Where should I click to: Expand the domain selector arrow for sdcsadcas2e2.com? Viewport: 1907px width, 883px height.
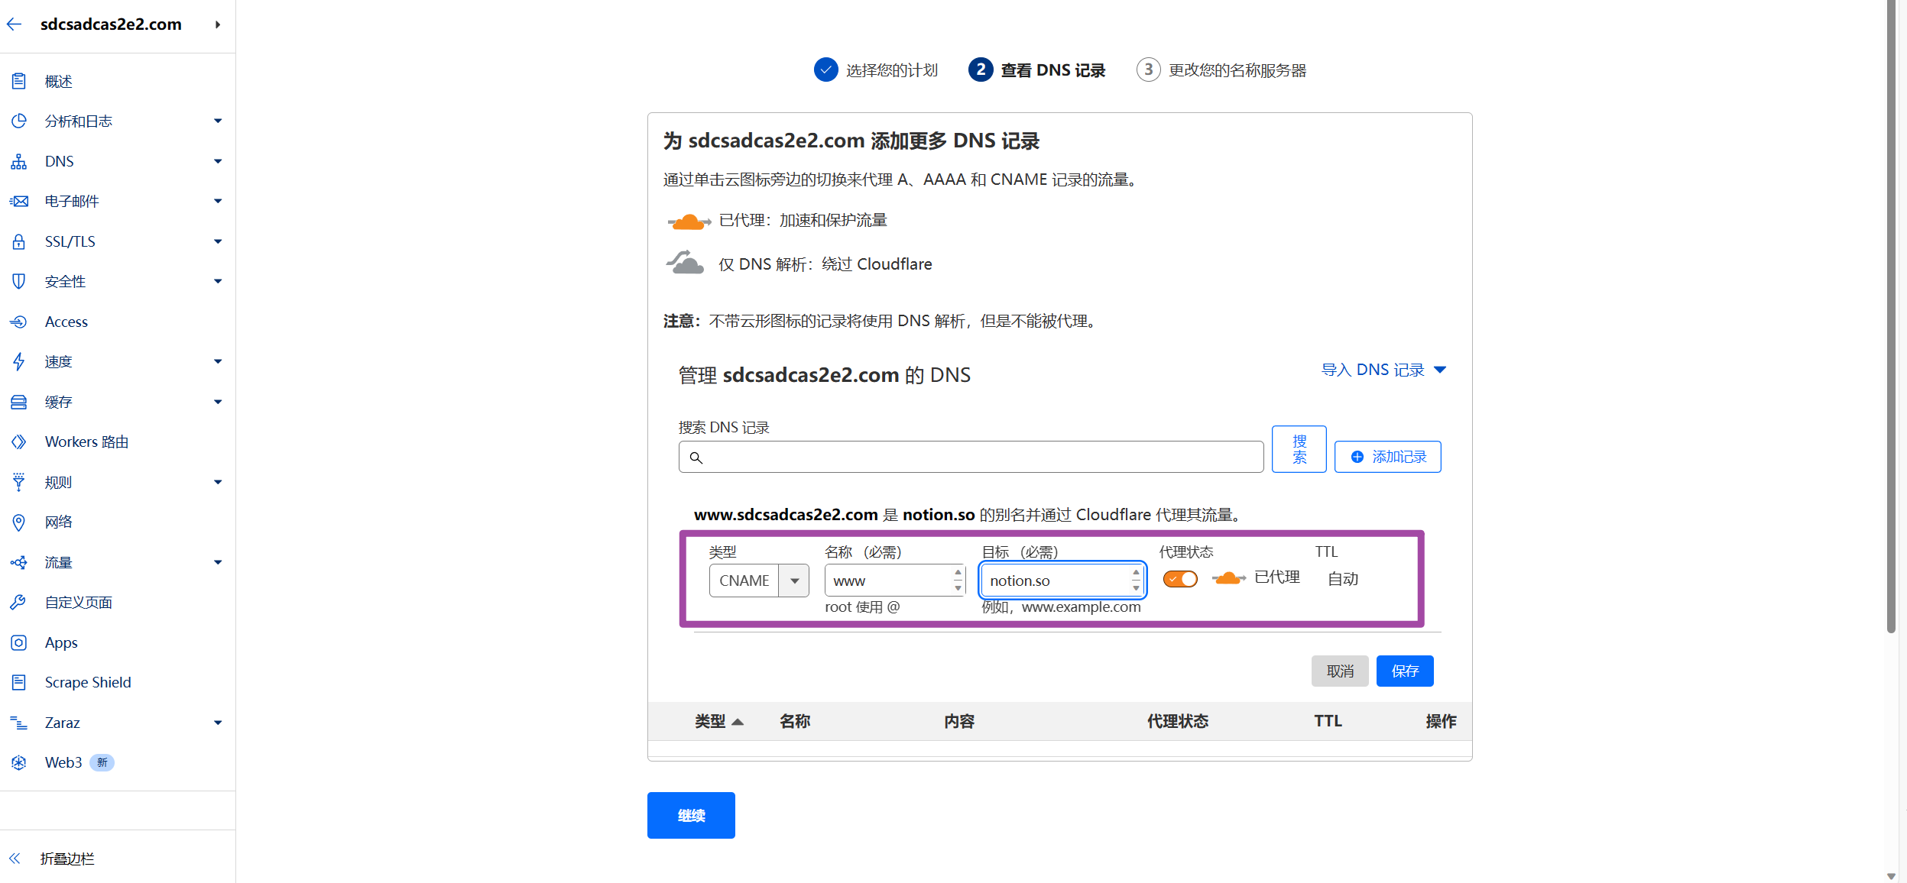tap(218, 24)
